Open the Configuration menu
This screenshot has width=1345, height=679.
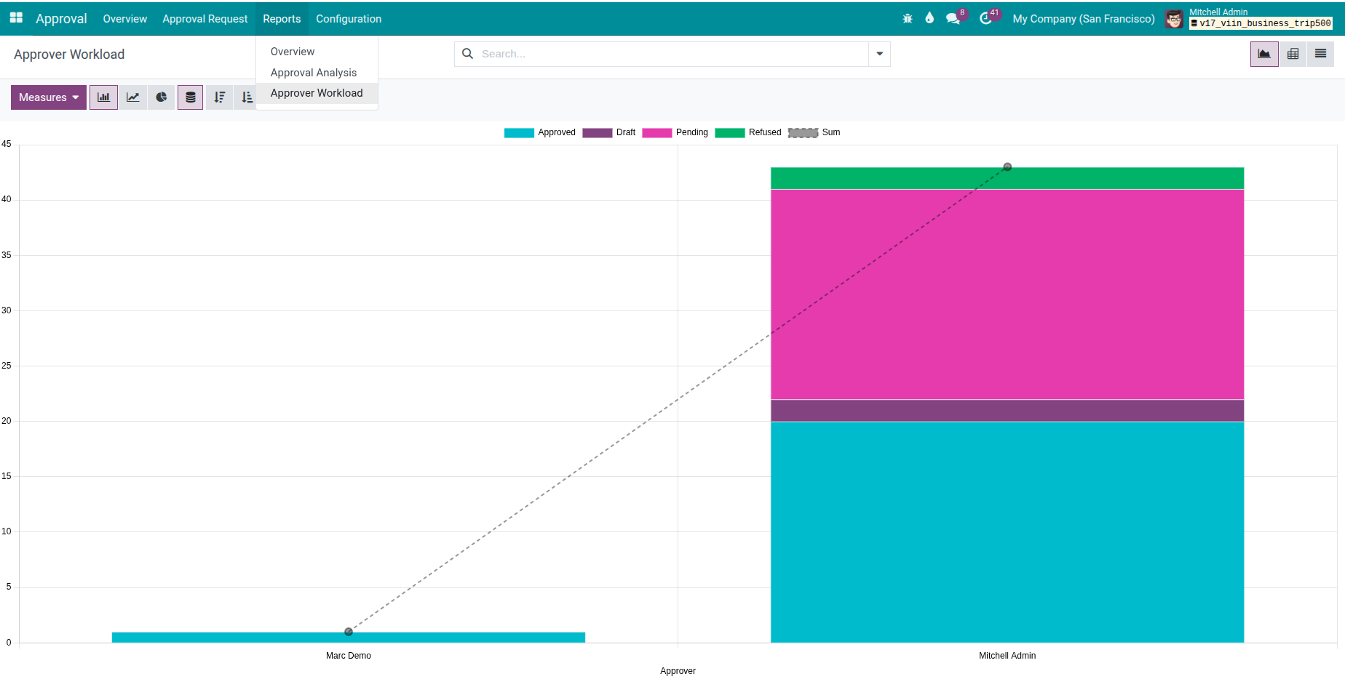(349, 19)
